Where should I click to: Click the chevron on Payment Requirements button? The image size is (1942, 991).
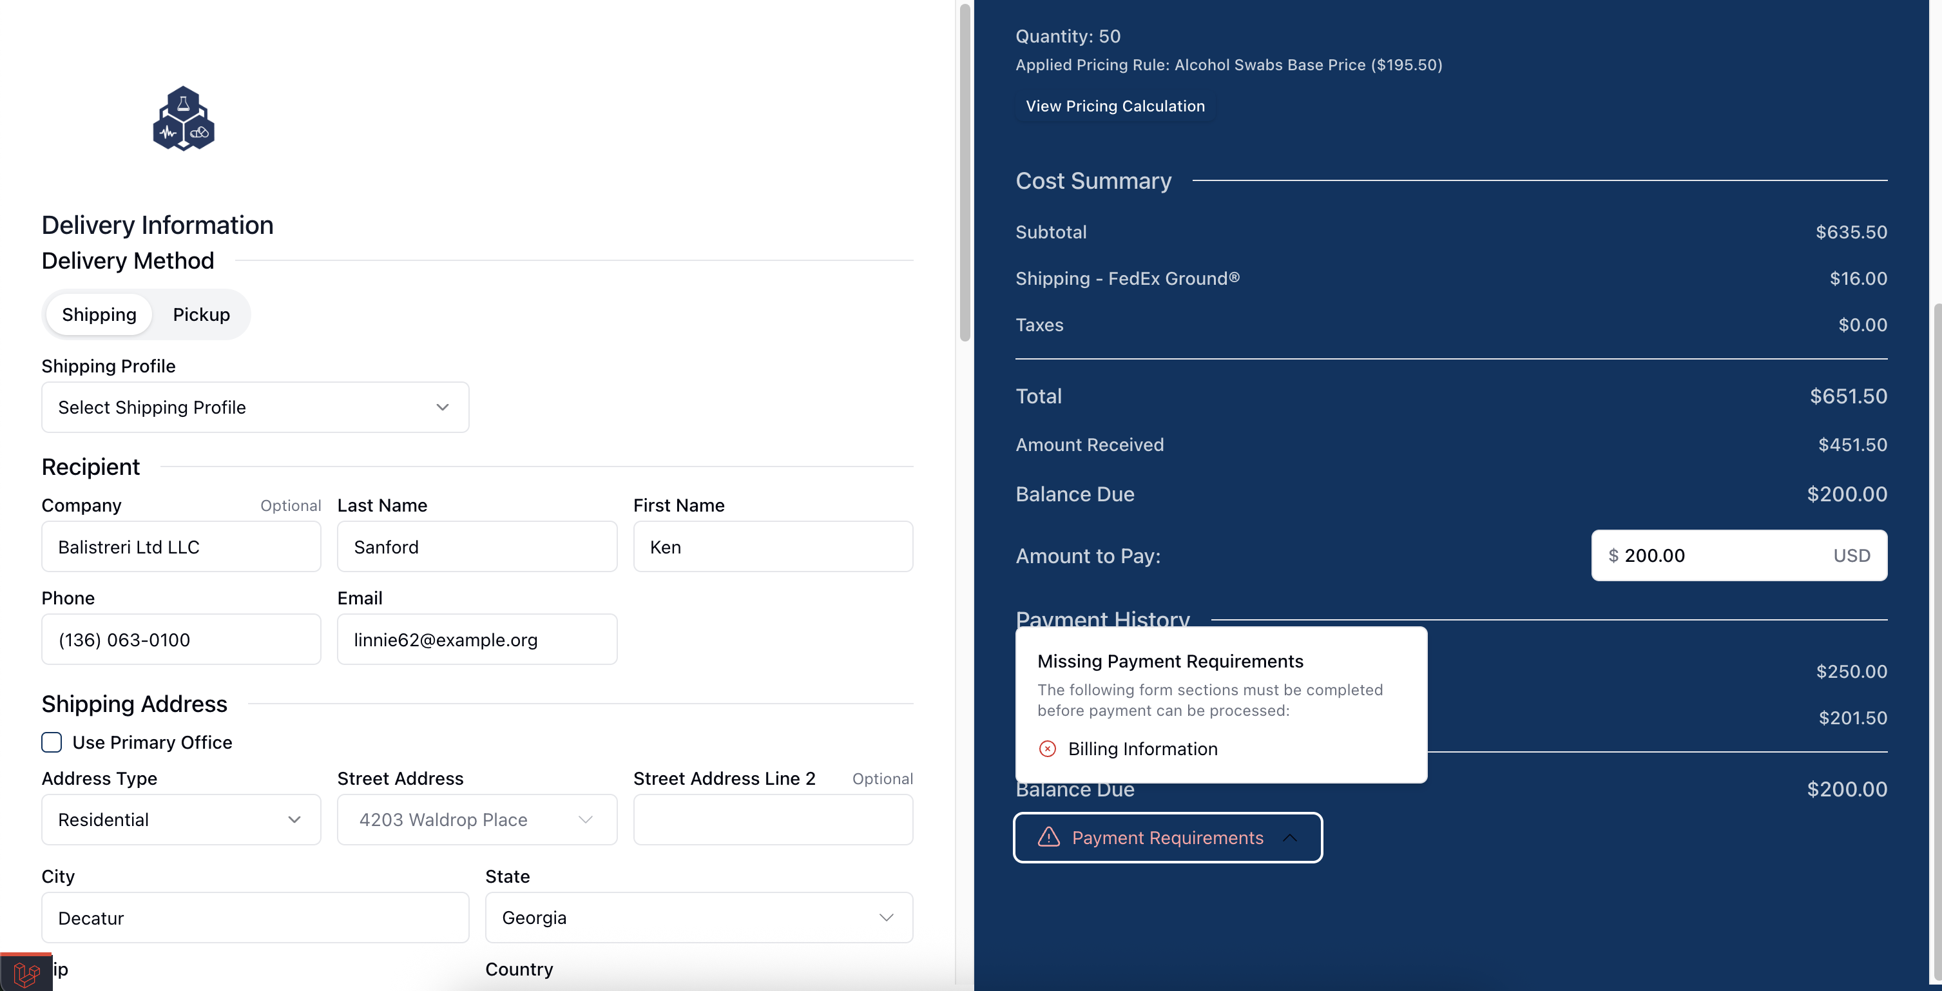(x=1290, y=837)
